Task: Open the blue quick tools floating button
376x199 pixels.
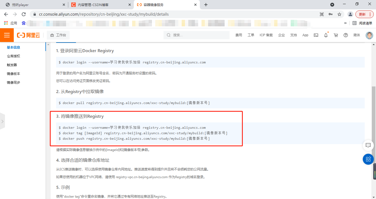Action: [x=368, y=159]
